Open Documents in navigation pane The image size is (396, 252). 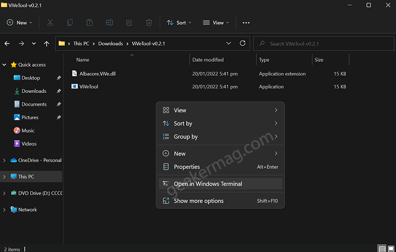34,104
